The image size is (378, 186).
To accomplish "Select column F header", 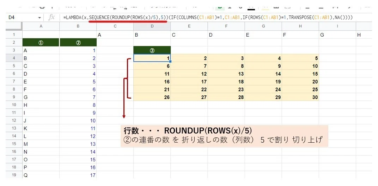I will coord(226,26).
